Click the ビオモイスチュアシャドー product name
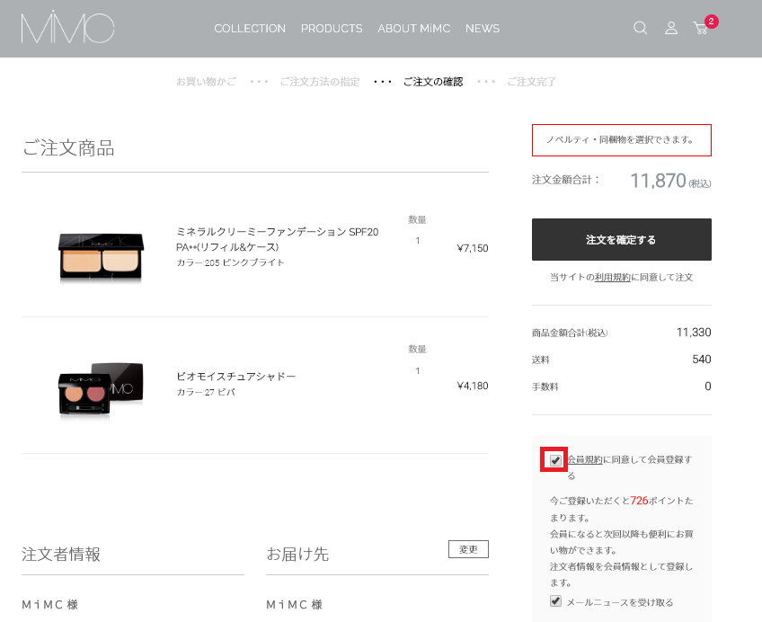Viewport: 762px width, 622px height. 235,376
